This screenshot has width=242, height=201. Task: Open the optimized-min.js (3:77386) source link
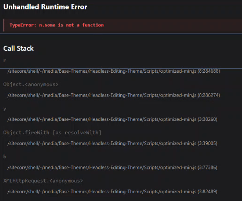coord(112,167)
